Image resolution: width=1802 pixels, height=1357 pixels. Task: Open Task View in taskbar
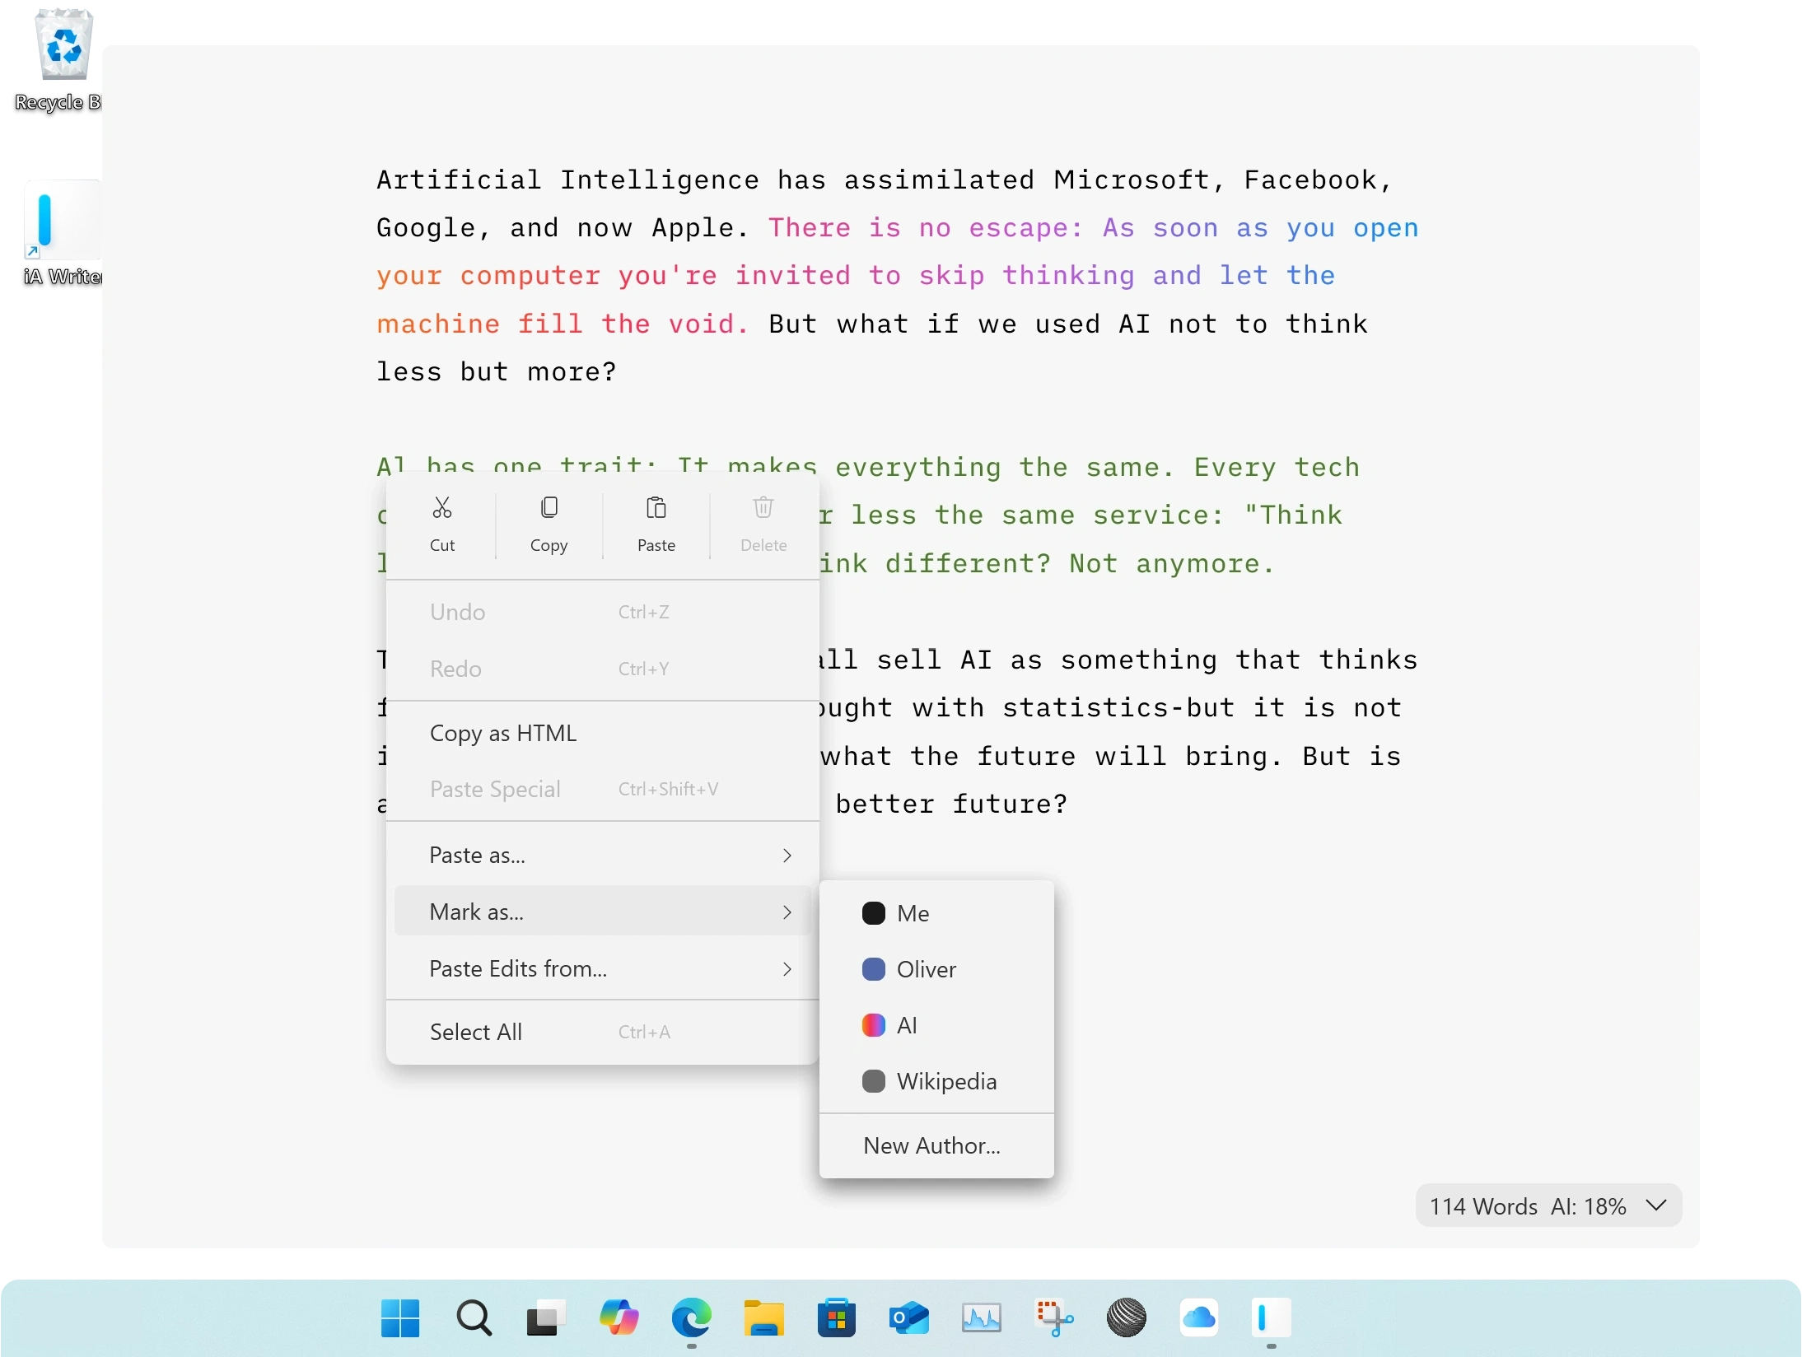coord(545,1318)
